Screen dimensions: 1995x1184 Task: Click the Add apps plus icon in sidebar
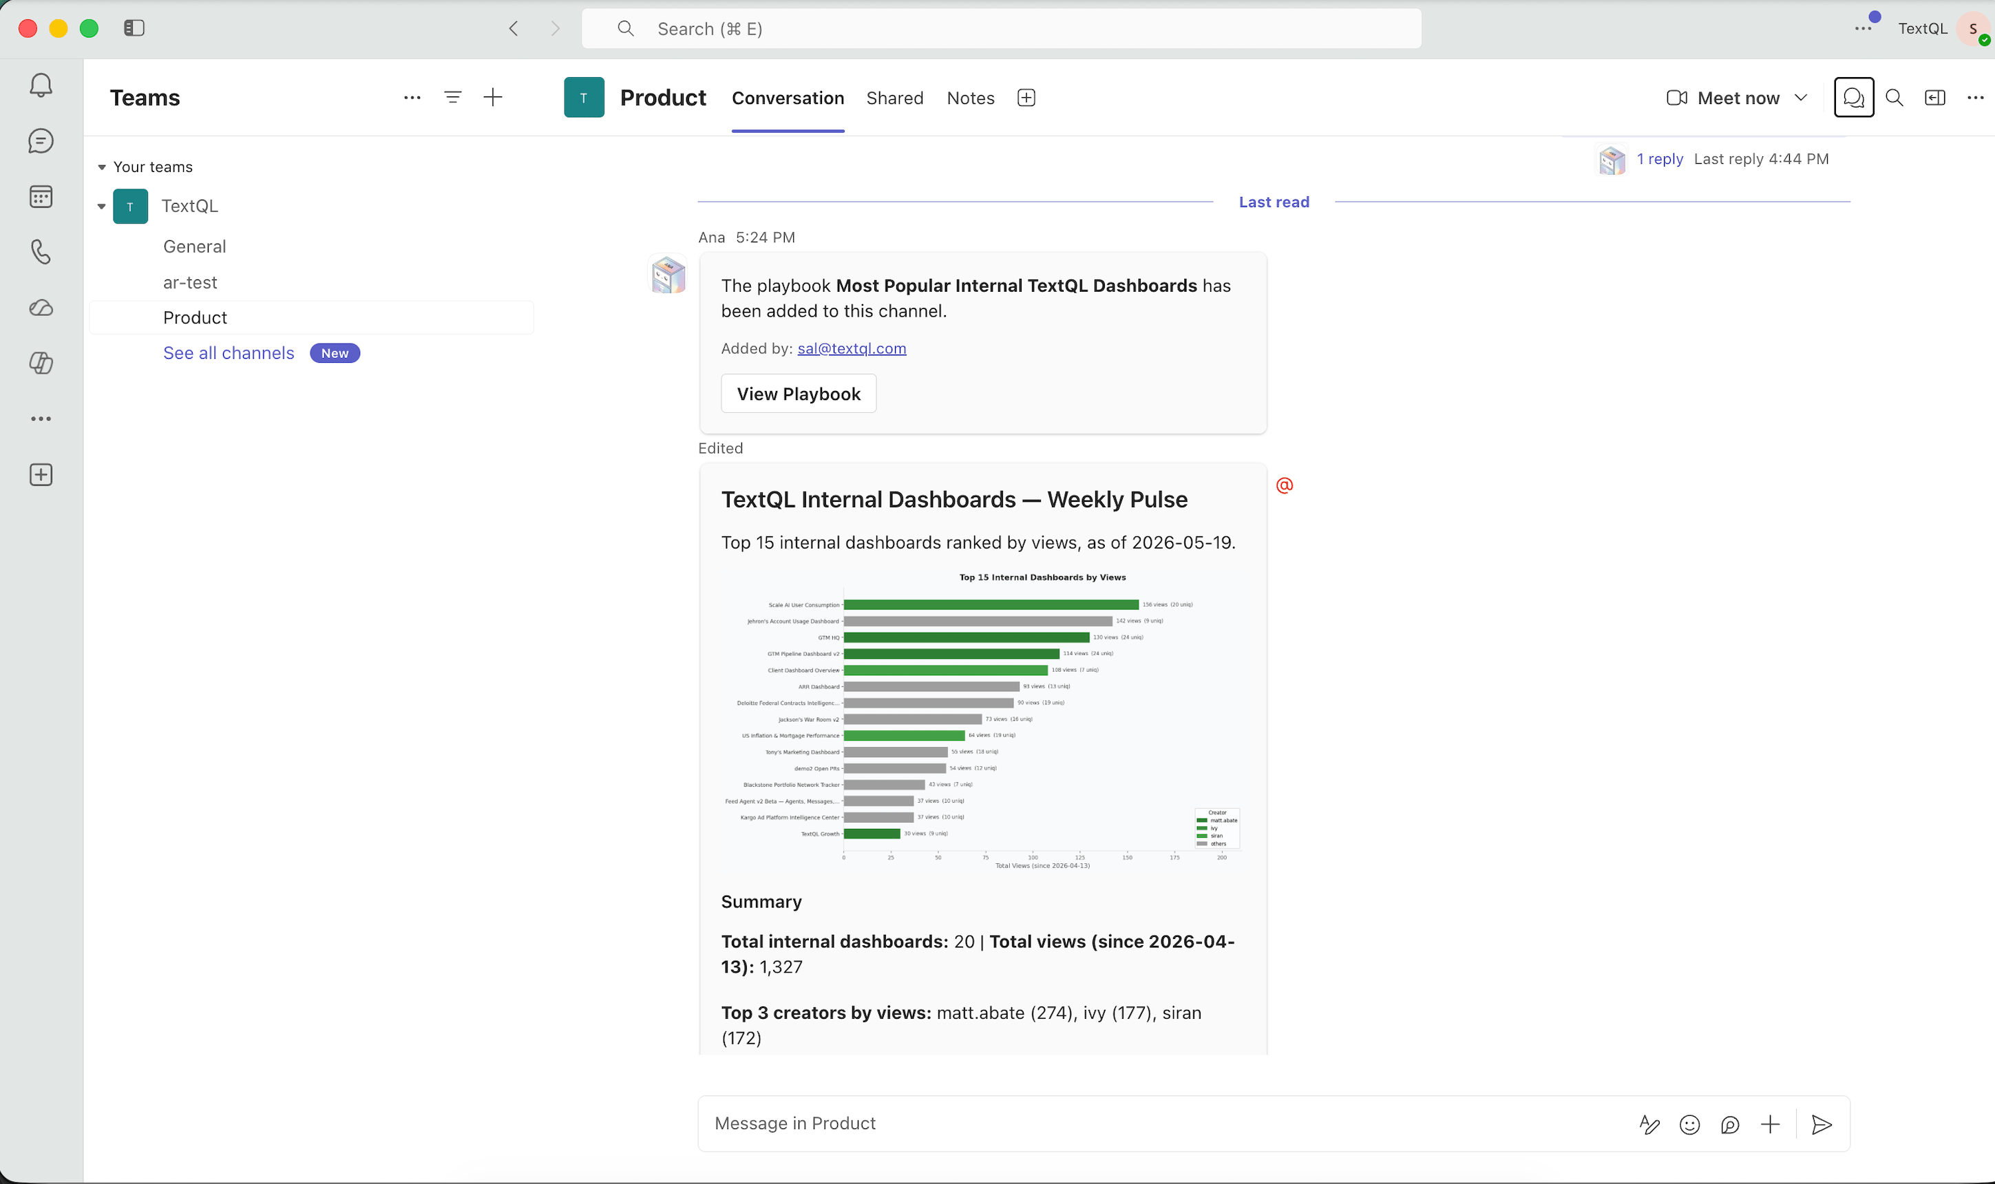tap(41, 475)
